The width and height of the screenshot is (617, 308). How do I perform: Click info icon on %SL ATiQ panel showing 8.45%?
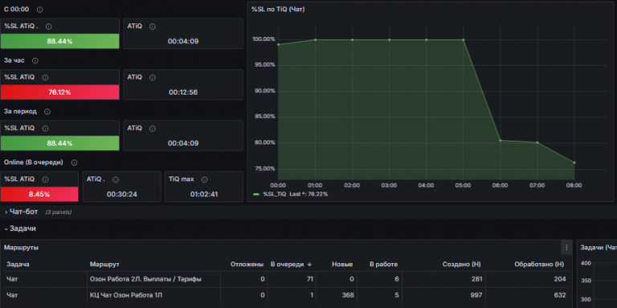45,180
